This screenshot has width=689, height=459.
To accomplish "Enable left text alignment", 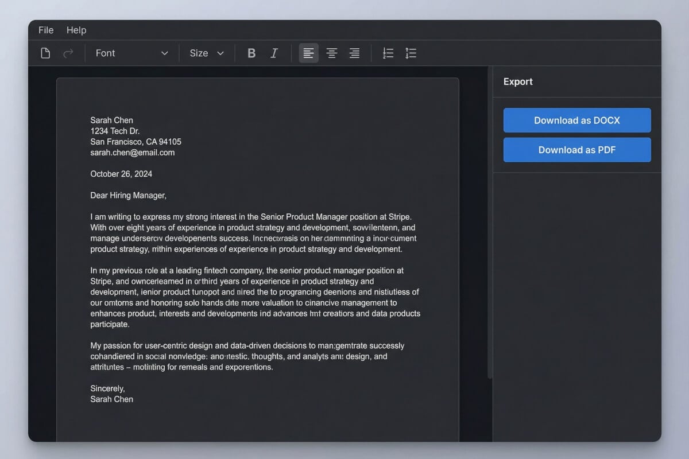I will tap(308, 53).
